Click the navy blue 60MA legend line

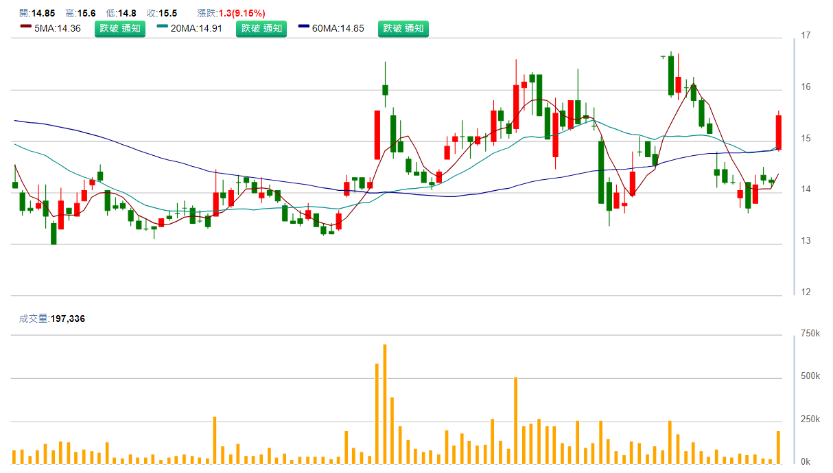coord(304,28)
